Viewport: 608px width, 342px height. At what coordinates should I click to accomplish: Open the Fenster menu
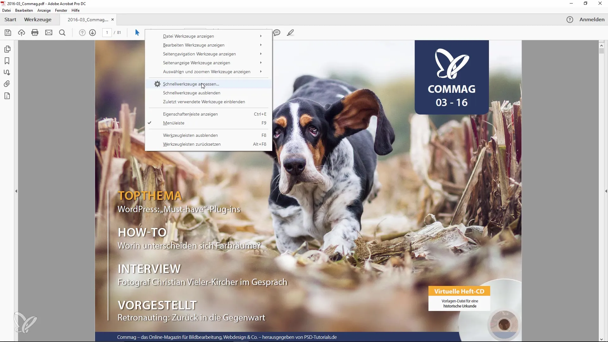61,10
